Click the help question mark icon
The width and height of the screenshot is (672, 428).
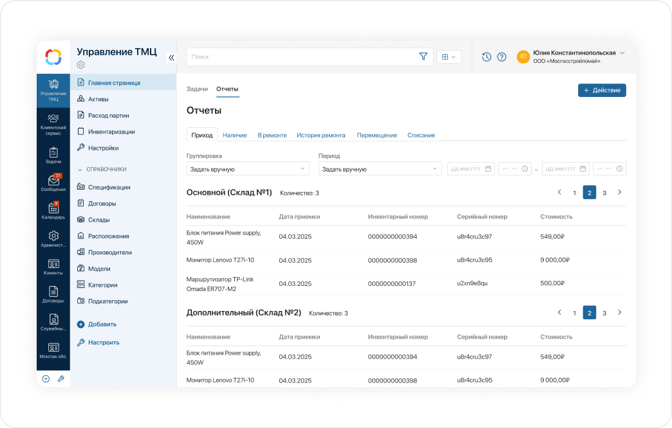[x=502, y=57]
